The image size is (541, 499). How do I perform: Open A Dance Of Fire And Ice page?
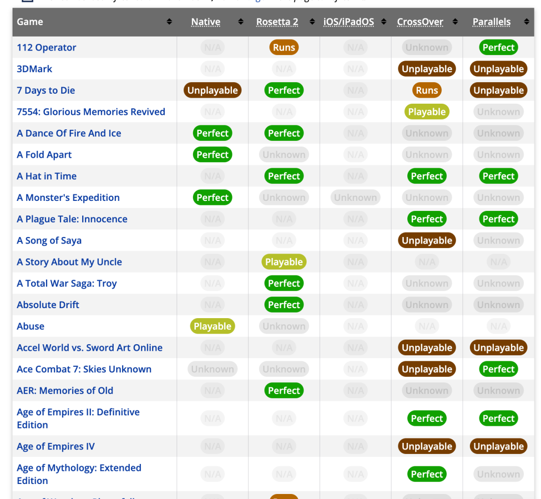pyautogui.click(x=69, y=133)
